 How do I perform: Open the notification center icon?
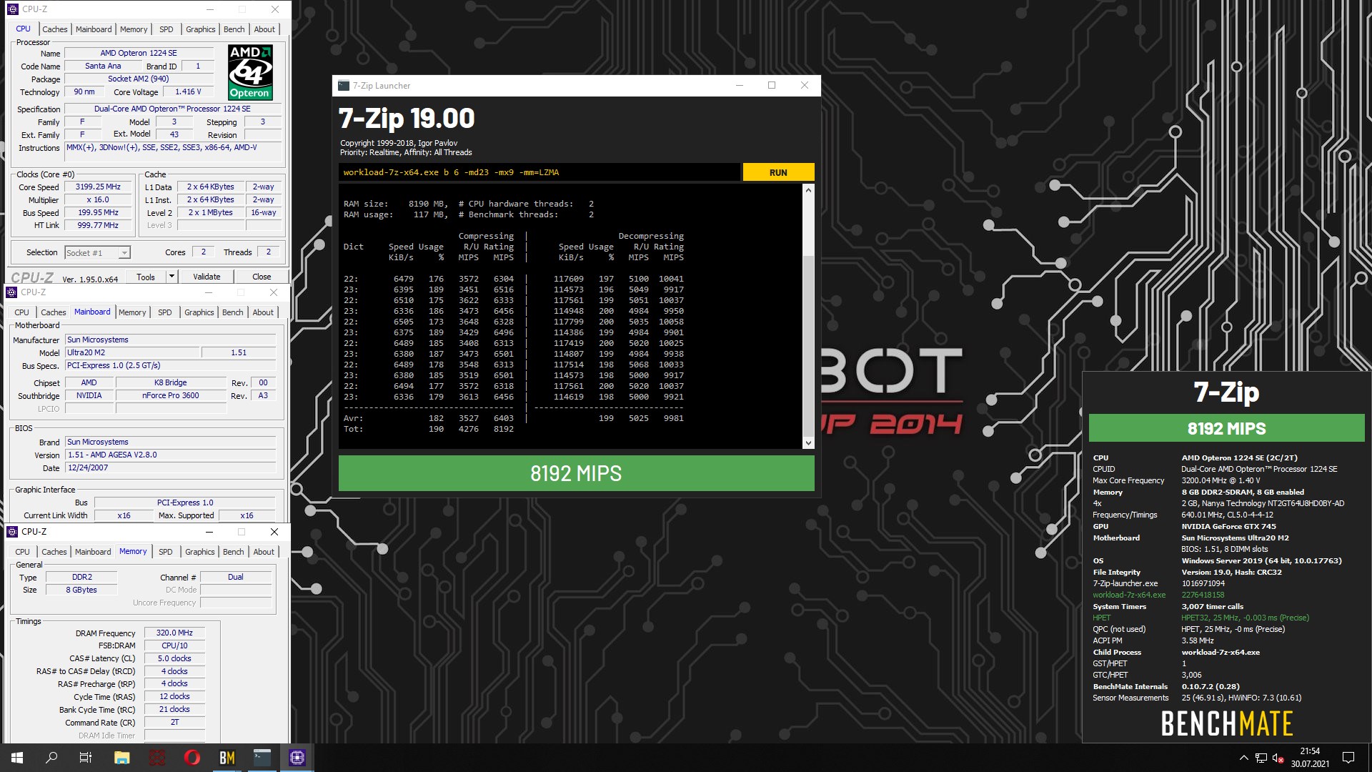coord(1348,758)
